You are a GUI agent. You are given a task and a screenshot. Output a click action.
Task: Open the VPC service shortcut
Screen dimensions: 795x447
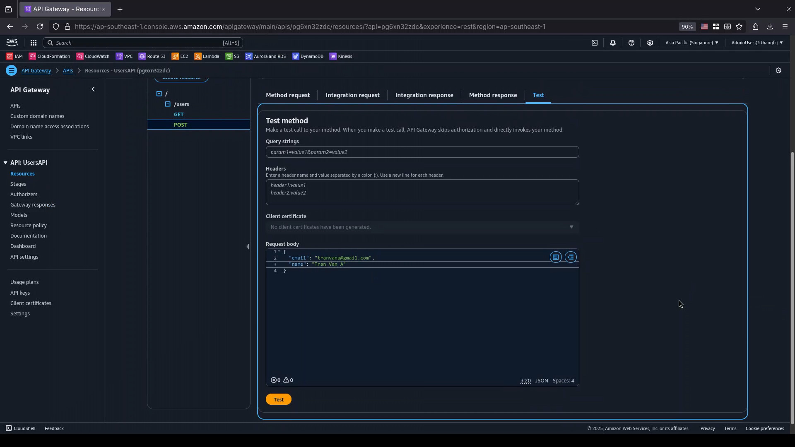coord(124,56)
